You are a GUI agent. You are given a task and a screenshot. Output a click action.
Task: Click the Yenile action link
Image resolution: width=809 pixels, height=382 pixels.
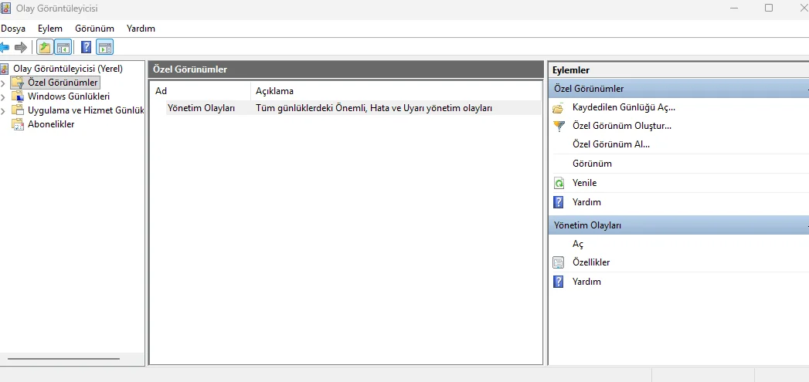click(585, 183)
